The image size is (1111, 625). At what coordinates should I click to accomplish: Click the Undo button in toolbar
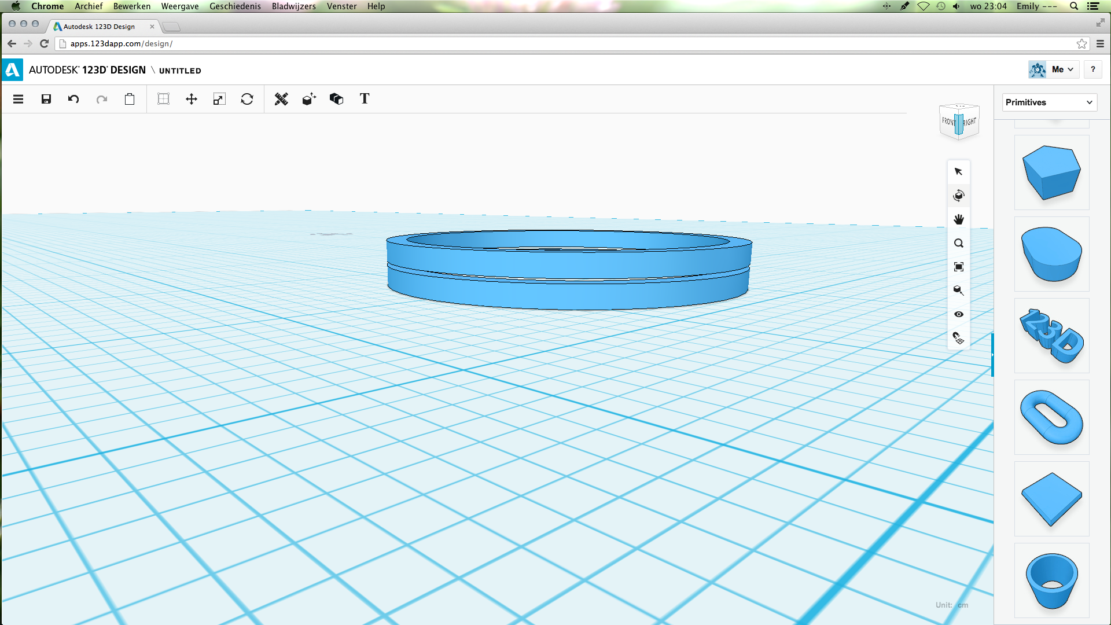pos(73,99)
